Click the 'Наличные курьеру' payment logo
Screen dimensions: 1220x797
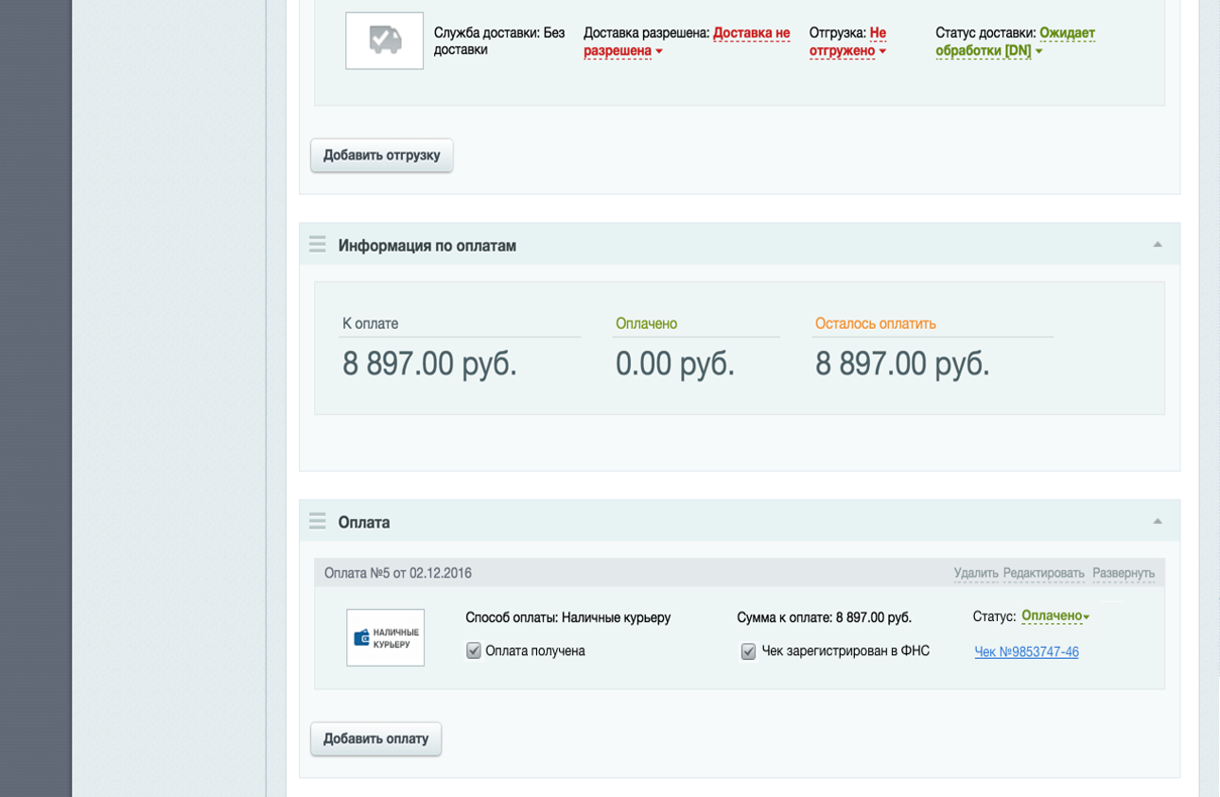point(385,637)
